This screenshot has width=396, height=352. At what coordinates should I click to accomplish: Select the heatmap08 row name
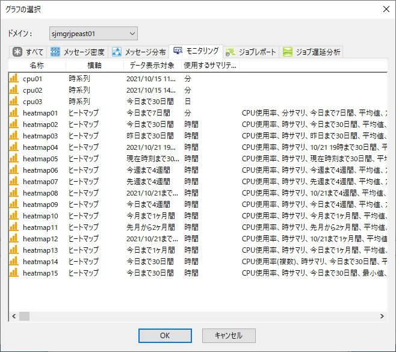(40, 193)
